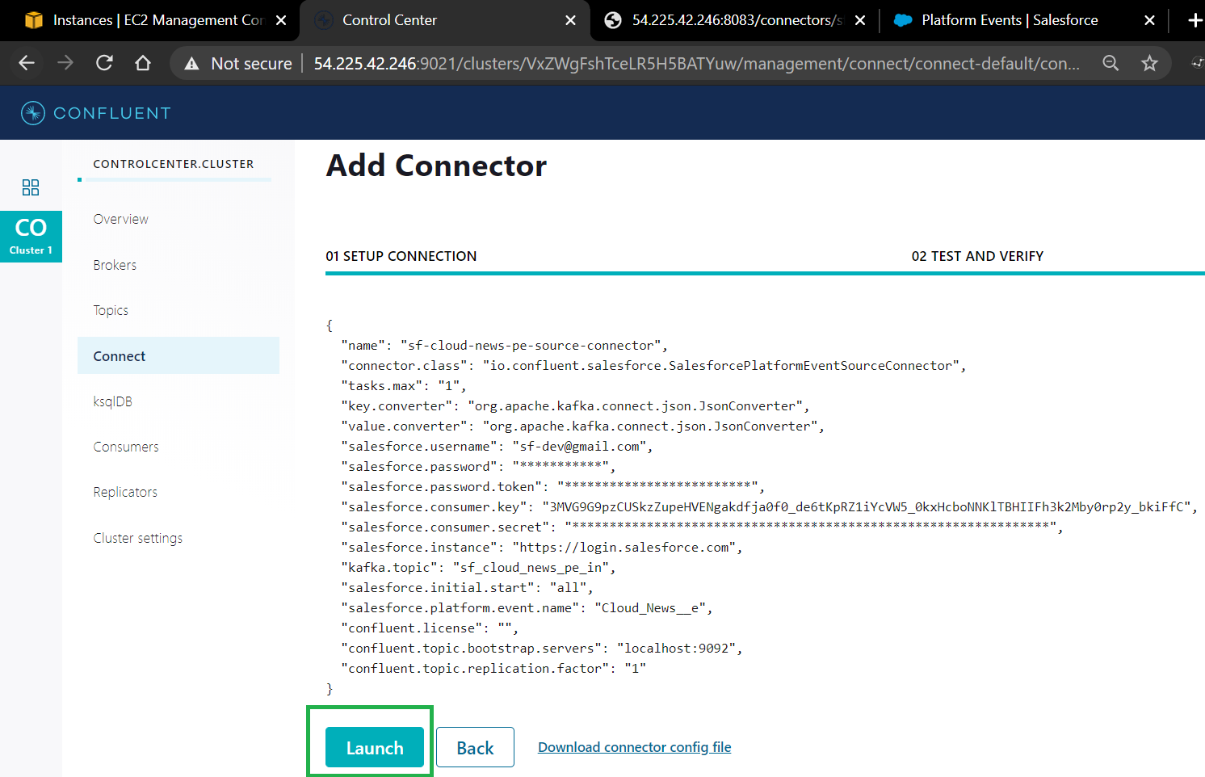1205x777 pixels.
Task: Open the Replicators section
Action: pyautogui.click(x=125, y=492)
